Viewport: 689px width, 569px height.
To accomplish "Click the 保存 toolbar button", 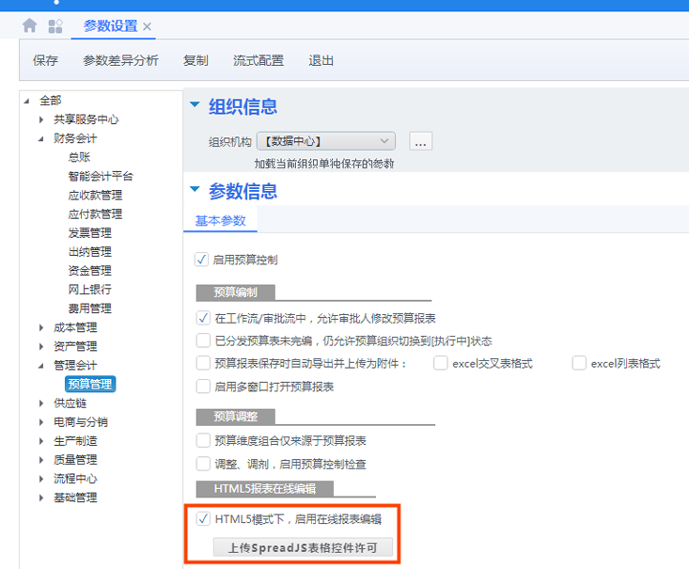I will [x=45, y=60].
